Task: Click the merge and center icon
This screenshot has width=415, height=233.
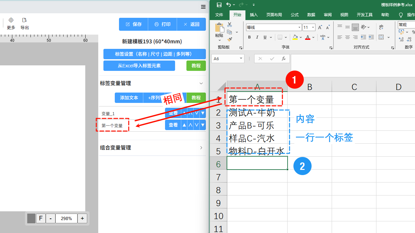Action: coord(381,37)
